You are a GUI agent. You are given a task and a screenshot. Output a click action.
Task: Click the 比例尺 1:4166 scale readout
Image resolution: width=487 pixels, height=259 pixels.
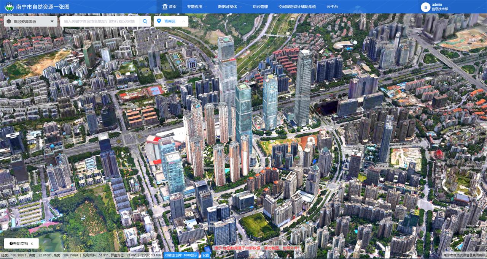[151, 256]
